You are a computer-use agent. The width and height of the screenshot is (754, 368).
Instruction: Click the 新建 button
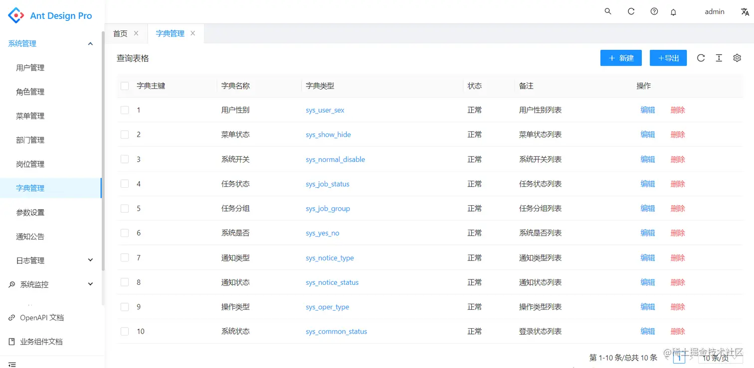point(621,58)
